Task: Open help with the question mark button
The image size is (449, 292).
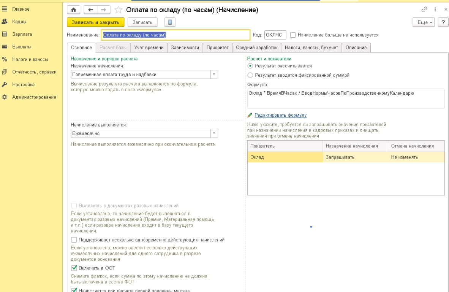Action: (x=443, y=22)
